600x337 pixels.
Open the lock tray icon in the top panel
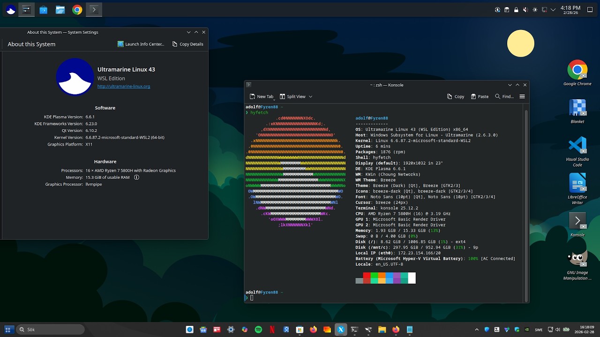[x=516, y=9]
